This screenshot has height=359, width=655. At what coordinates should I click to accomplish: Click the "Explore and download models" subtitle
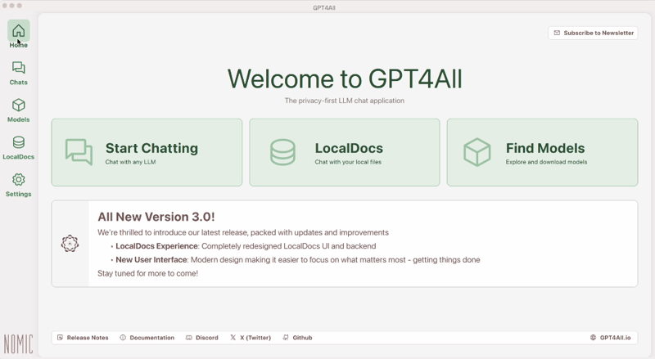point(546,162)
